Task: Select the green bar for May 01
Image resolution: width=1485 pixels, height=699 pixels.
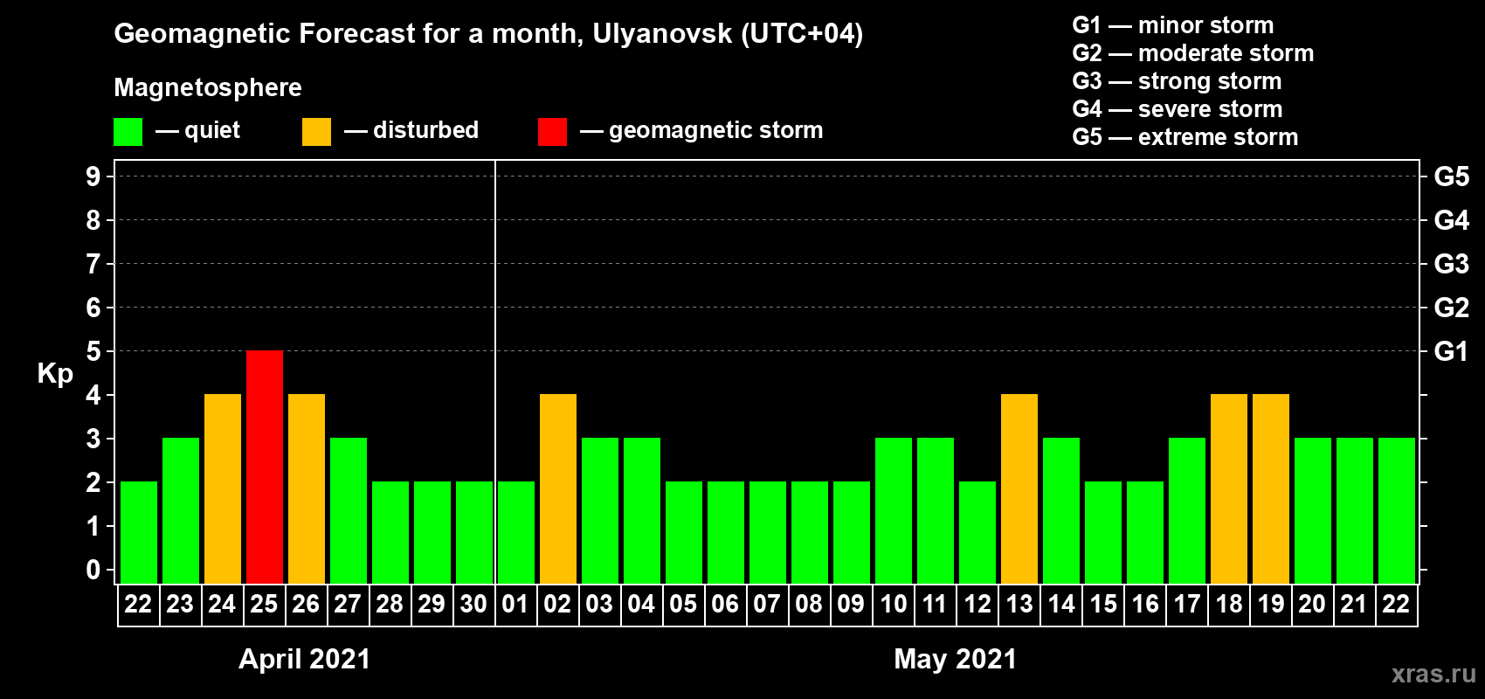Action: click(516, 533)
